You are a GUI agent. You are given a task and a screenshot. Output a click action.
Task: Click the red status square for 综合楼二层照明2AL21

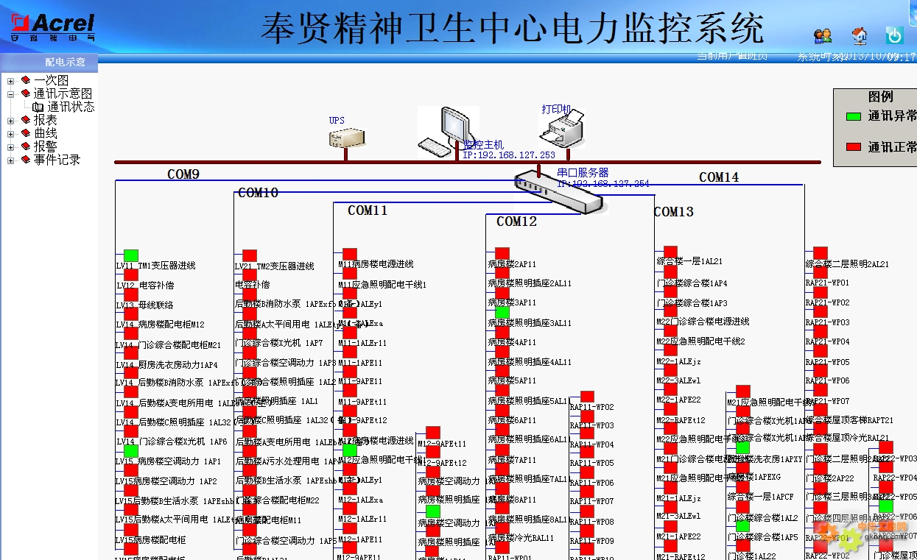click(821, 253)
